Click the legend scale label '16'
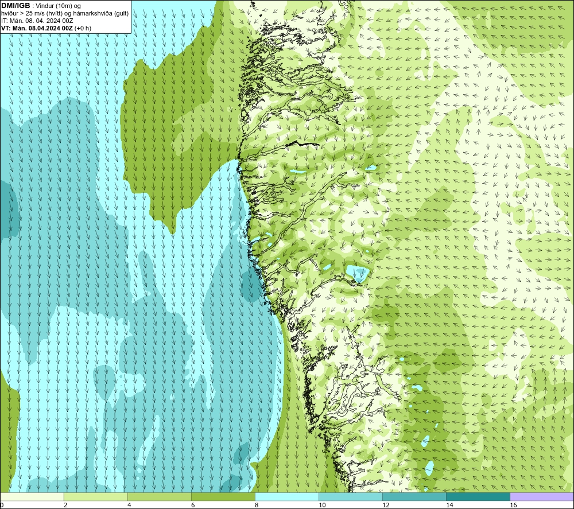 [x=513, y=506]
